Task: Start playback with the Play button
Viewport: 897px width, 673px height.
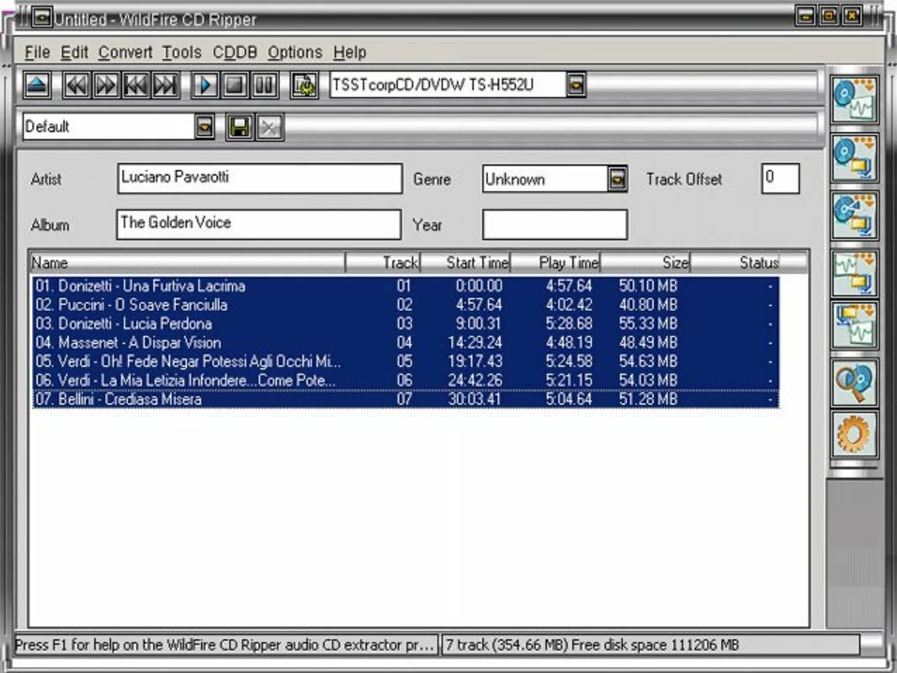Action: (204, 86)
